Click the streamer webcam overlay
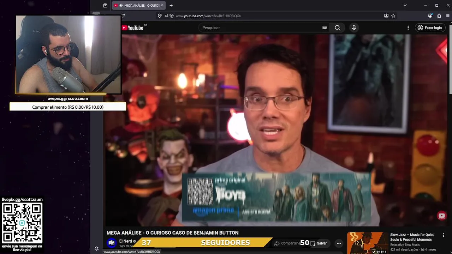Image resolution: width=452 pixels, height=254 pixels. tap(68, 55)
